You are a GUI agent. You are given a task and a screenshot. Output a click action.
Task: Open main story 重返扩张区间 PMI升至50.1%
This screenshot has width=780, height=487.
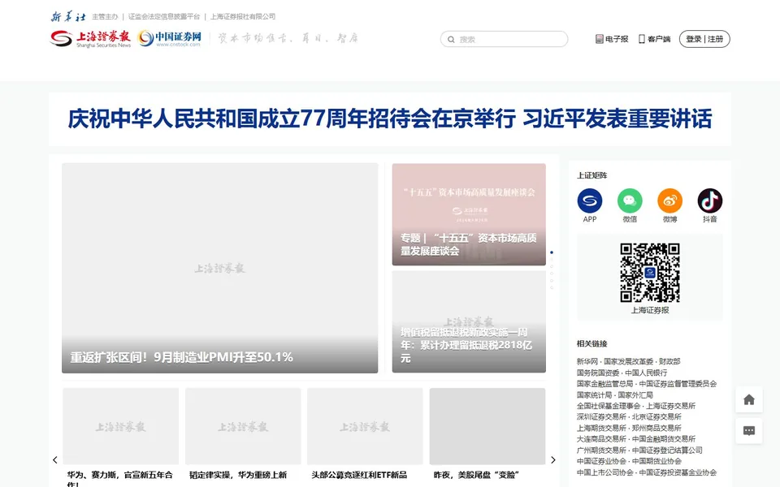point(220,268)
